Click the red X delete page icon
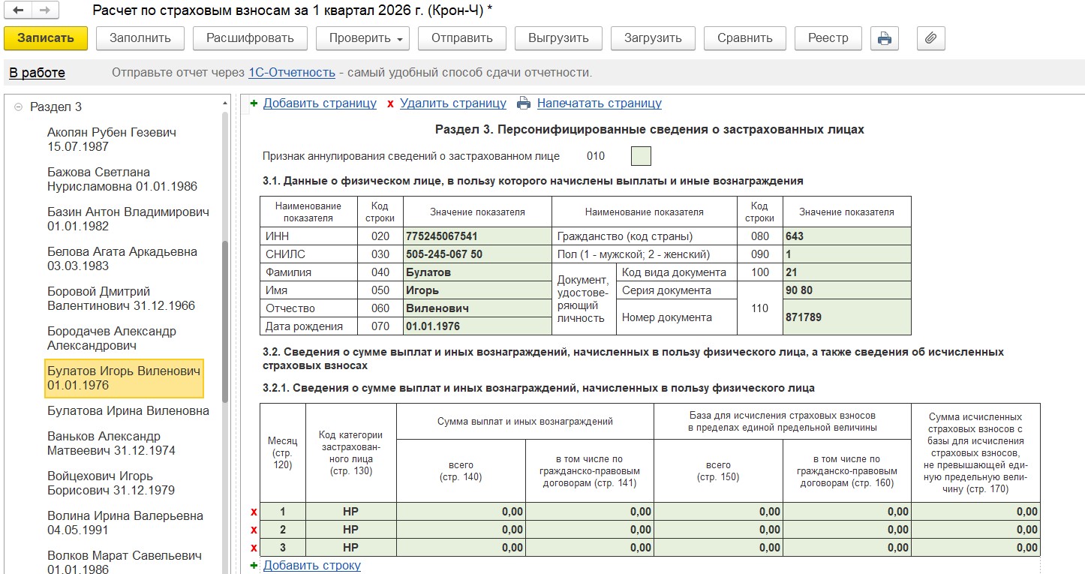 (390, 104)
